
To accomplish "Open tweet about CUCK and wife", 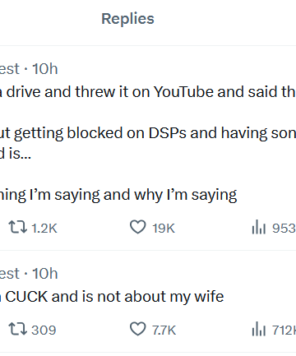I will [x=112, y=297].
